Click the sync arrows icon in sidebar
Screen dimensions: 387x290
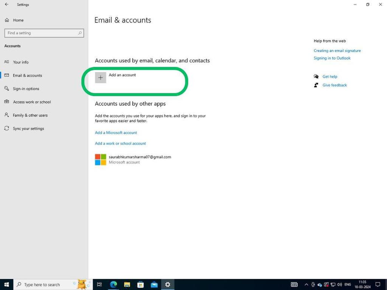tap(7, 128)
